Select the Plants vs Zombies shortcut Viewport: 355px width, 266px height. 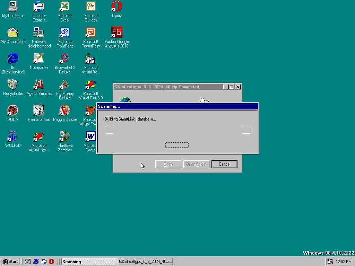(65, 142)
